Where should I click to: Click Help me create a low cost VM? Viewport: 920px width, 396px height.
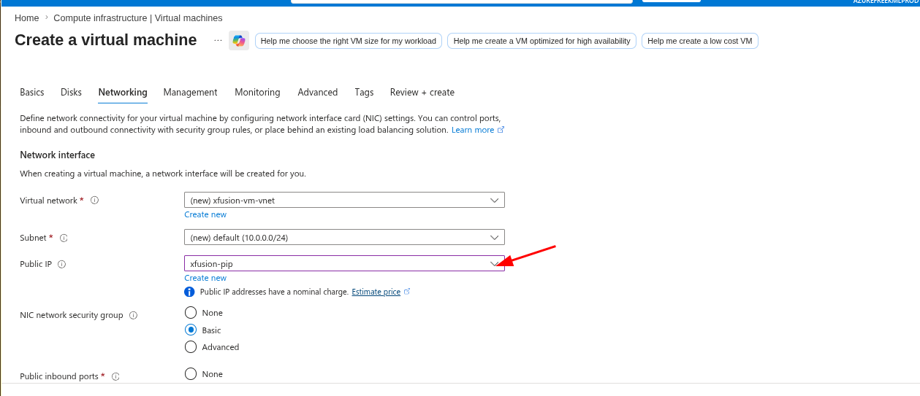pyautogui.click(x=700, y=41)
